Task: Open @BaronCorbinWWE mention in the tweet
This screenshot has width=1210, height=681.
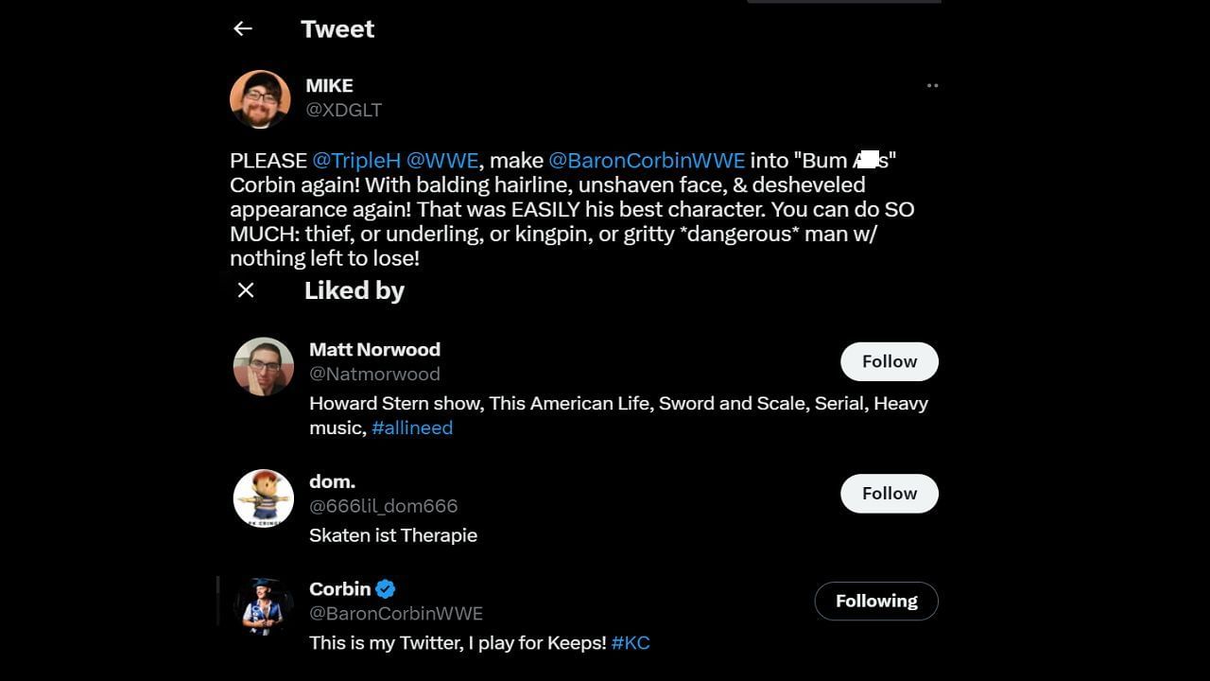Action: coord(647,161)
